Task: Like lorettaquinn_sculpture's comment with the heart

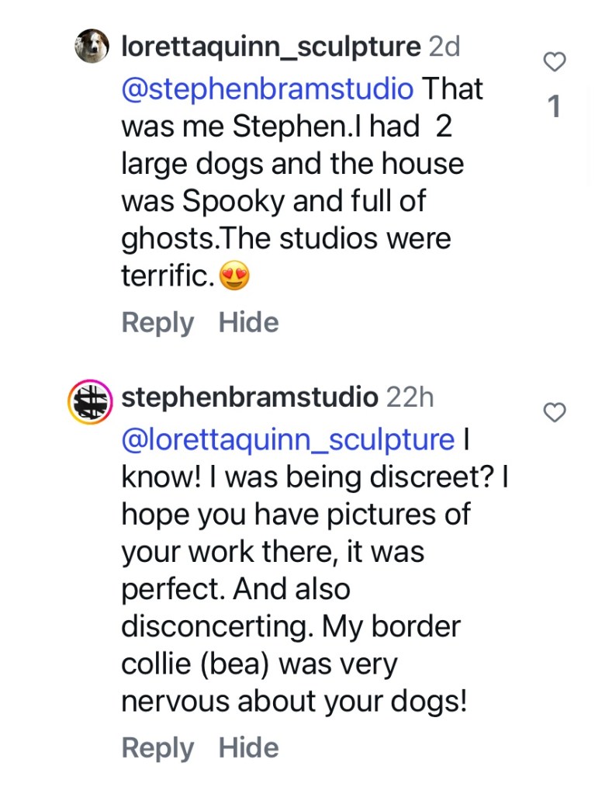Action: coord(554,62)
